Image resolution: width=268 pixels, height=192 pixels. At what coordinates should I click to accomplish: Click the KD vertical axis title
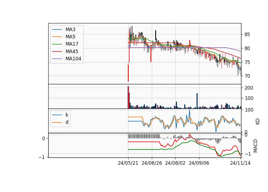(x=257, y=122)
